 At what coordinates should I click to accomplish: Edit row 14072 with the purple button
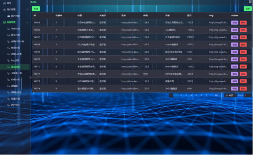235,74
